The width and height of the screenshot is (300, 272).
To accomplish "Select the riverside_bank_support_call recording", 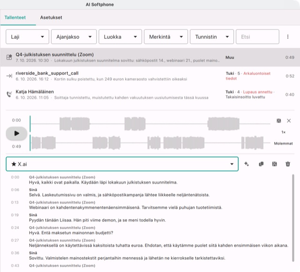I will click(150, 76).
